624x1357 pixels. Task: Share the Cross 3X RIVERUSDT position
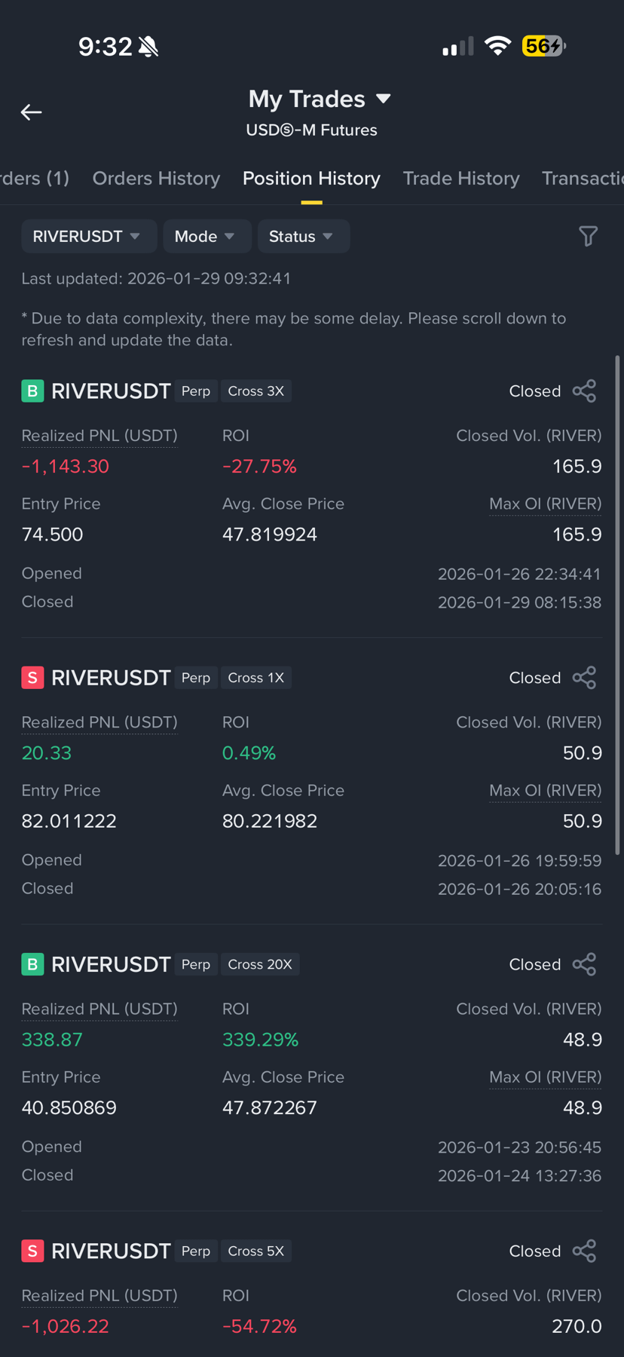pyautogui.click(x=584, y=391)
